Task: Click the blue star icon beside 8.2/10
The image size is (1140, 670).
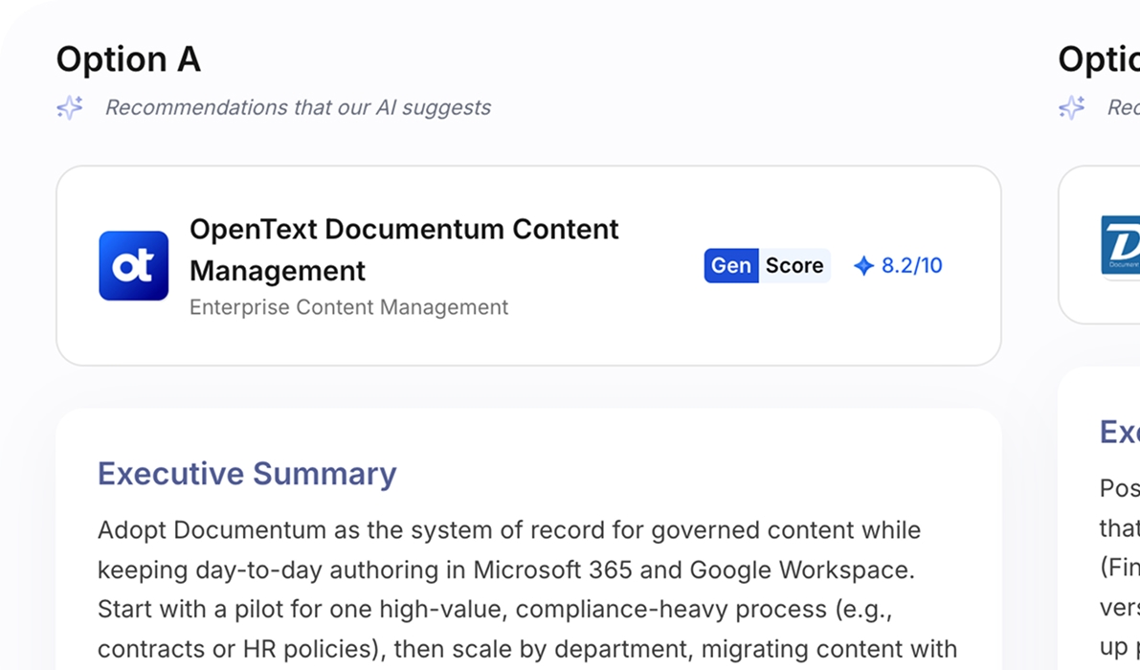Action: (863, 266)
